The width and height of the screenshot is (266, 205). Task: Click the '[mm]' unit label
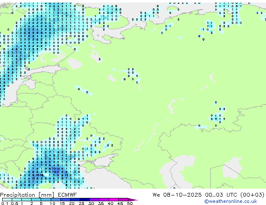tap(47, 195)
